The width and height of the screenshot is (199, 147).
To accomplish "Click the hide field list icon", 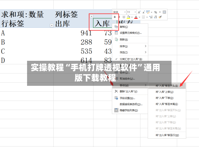I will (116, 110).
